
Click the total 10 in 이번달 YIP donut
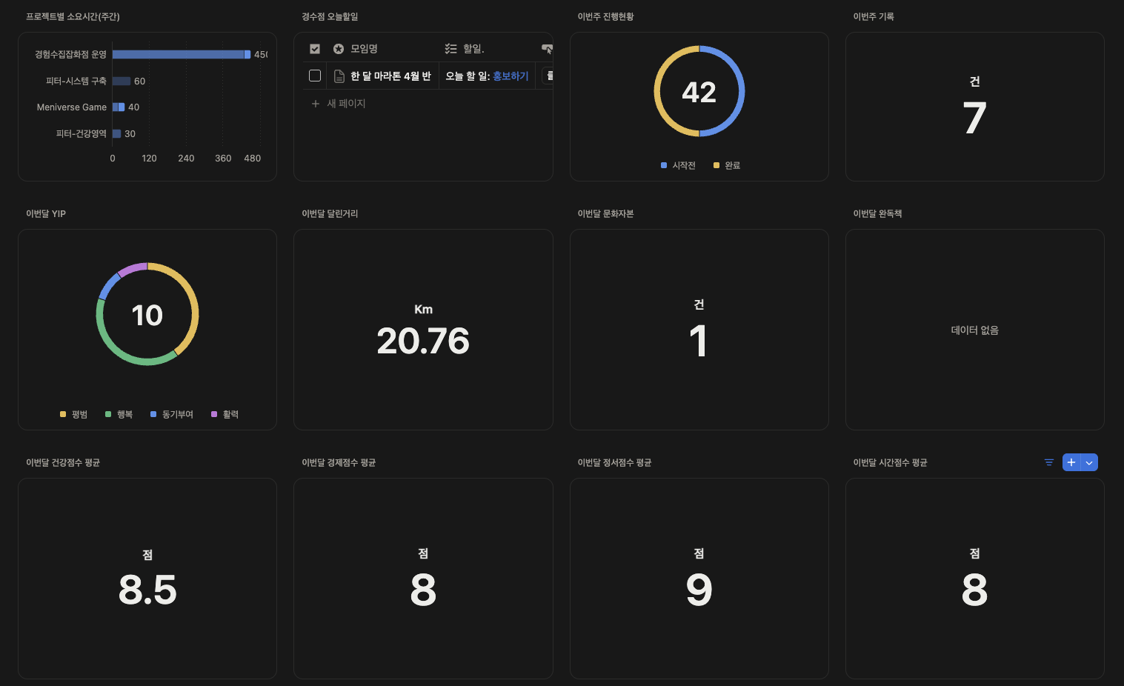tap(147, 316)
